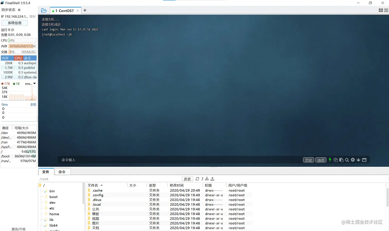Screen dimensions: 389x231
Task: Select the bin folder in tree
Action: pyautogui.click(x=52, y=191)
